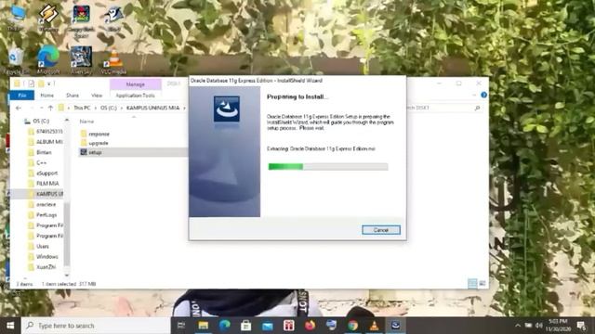Open the Application Tools ribbon tab

[135, 96]
